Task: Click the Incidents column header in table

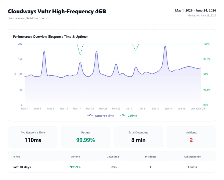Action: [x=150, y=157]
